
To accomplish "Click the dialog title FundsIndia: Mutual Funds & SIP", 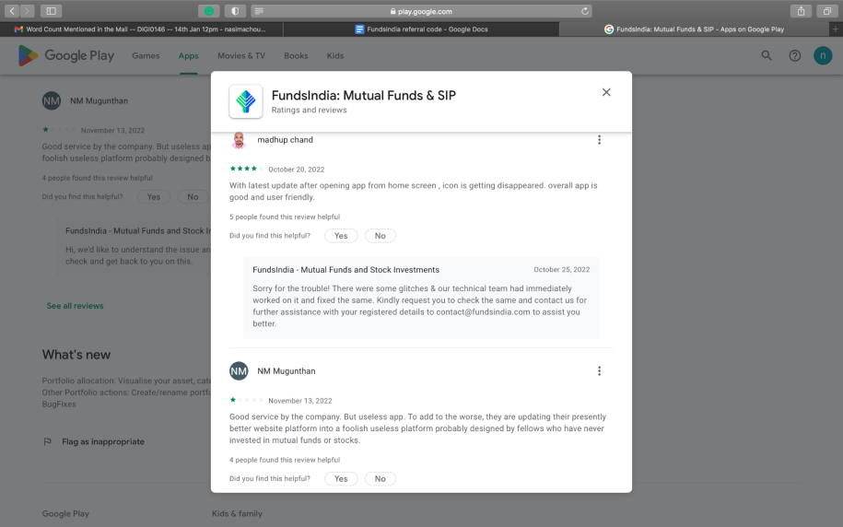I will click(x=363, y=95).
